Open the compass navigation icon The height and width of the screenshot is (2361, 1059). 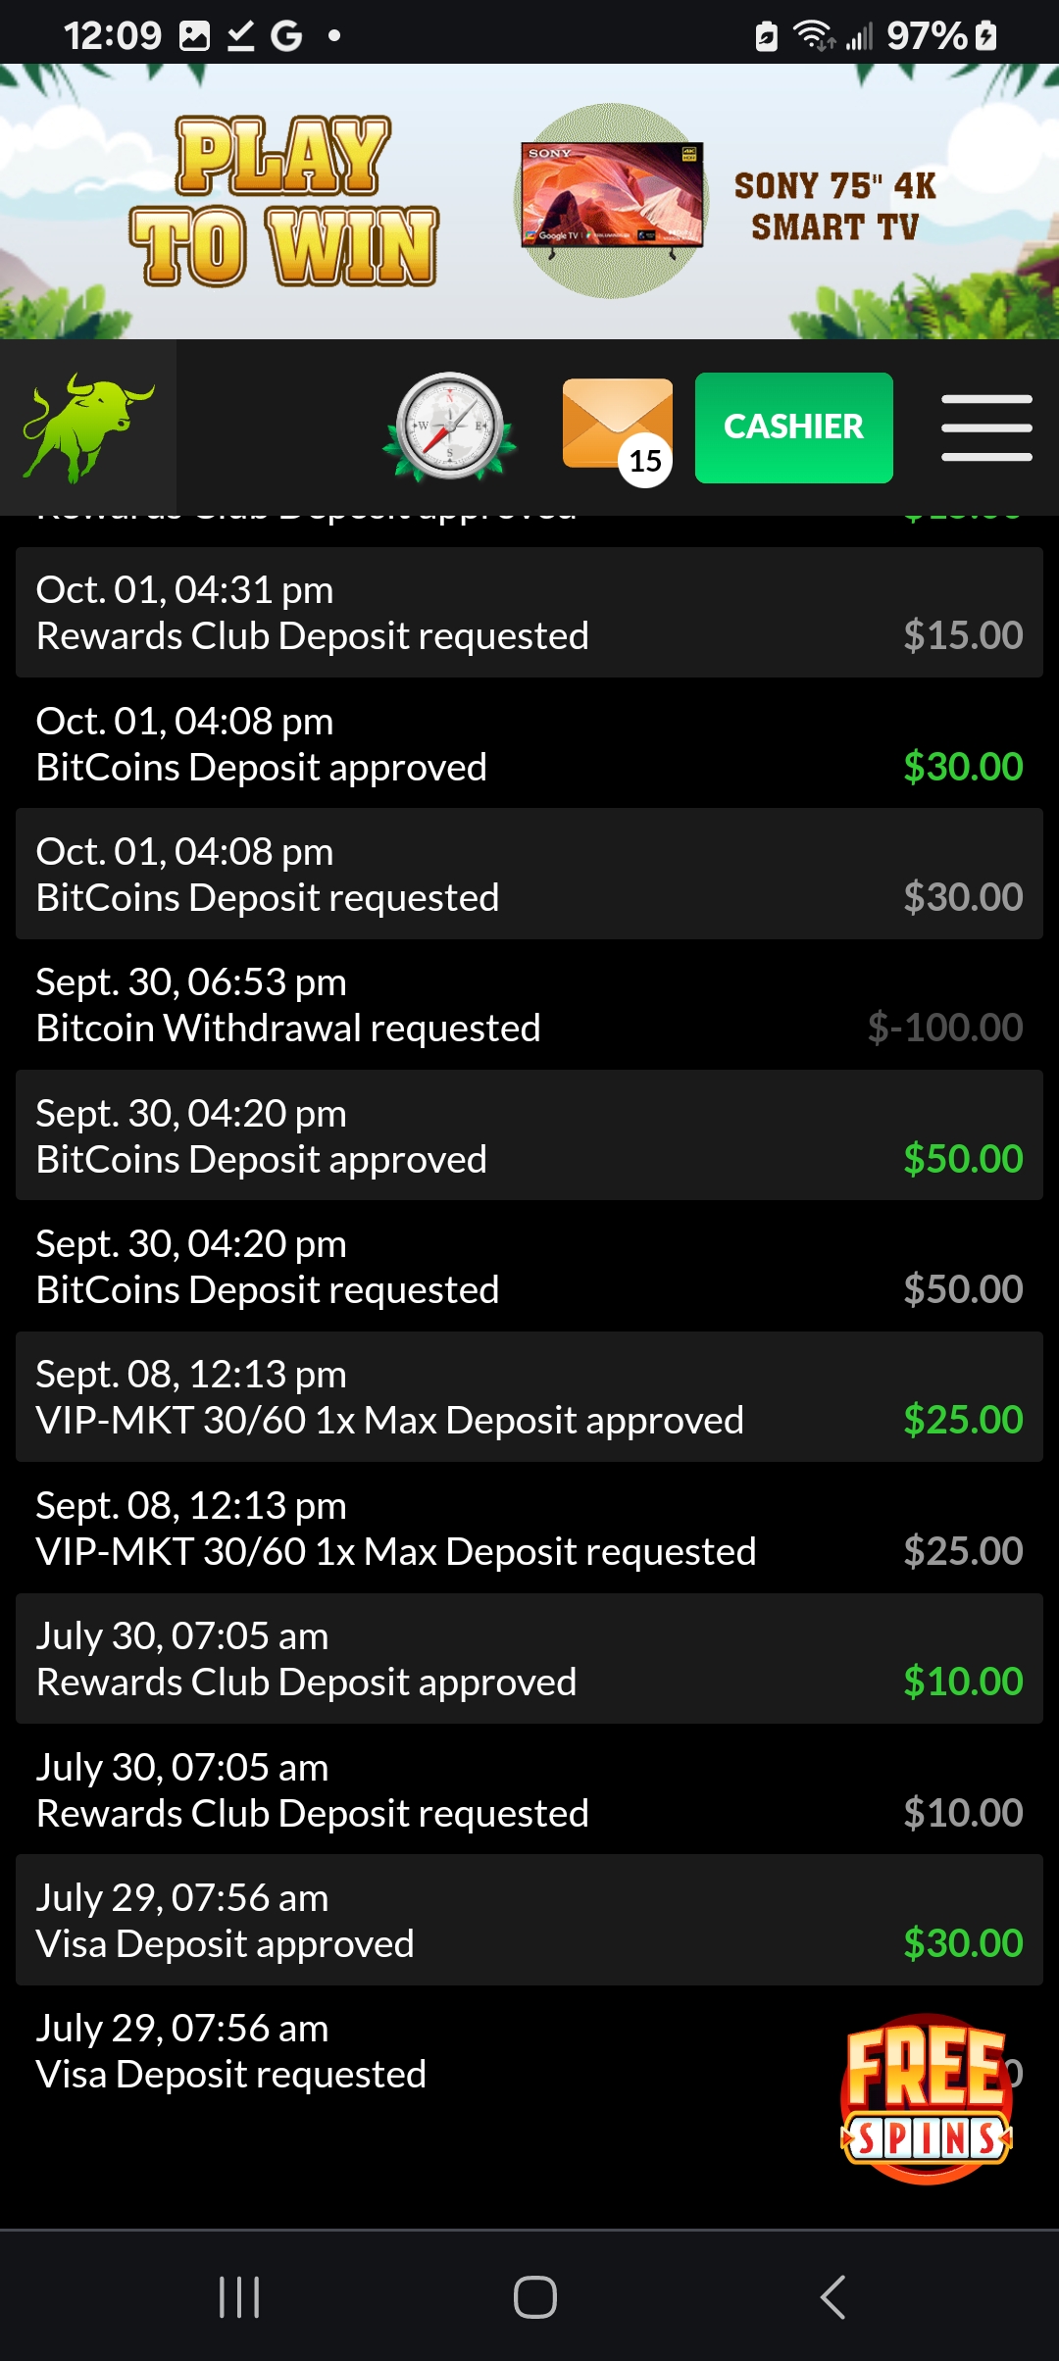(x=450, y=427)
